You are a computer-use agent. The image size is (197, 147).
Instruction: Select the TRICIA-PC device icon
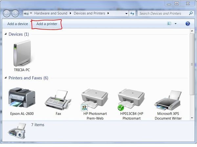pyautogui.click(x=22, y=53)
